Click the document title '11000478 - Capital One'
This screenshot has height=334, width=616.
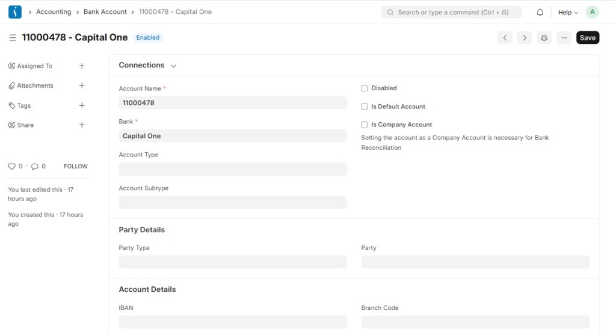(75, 37)
